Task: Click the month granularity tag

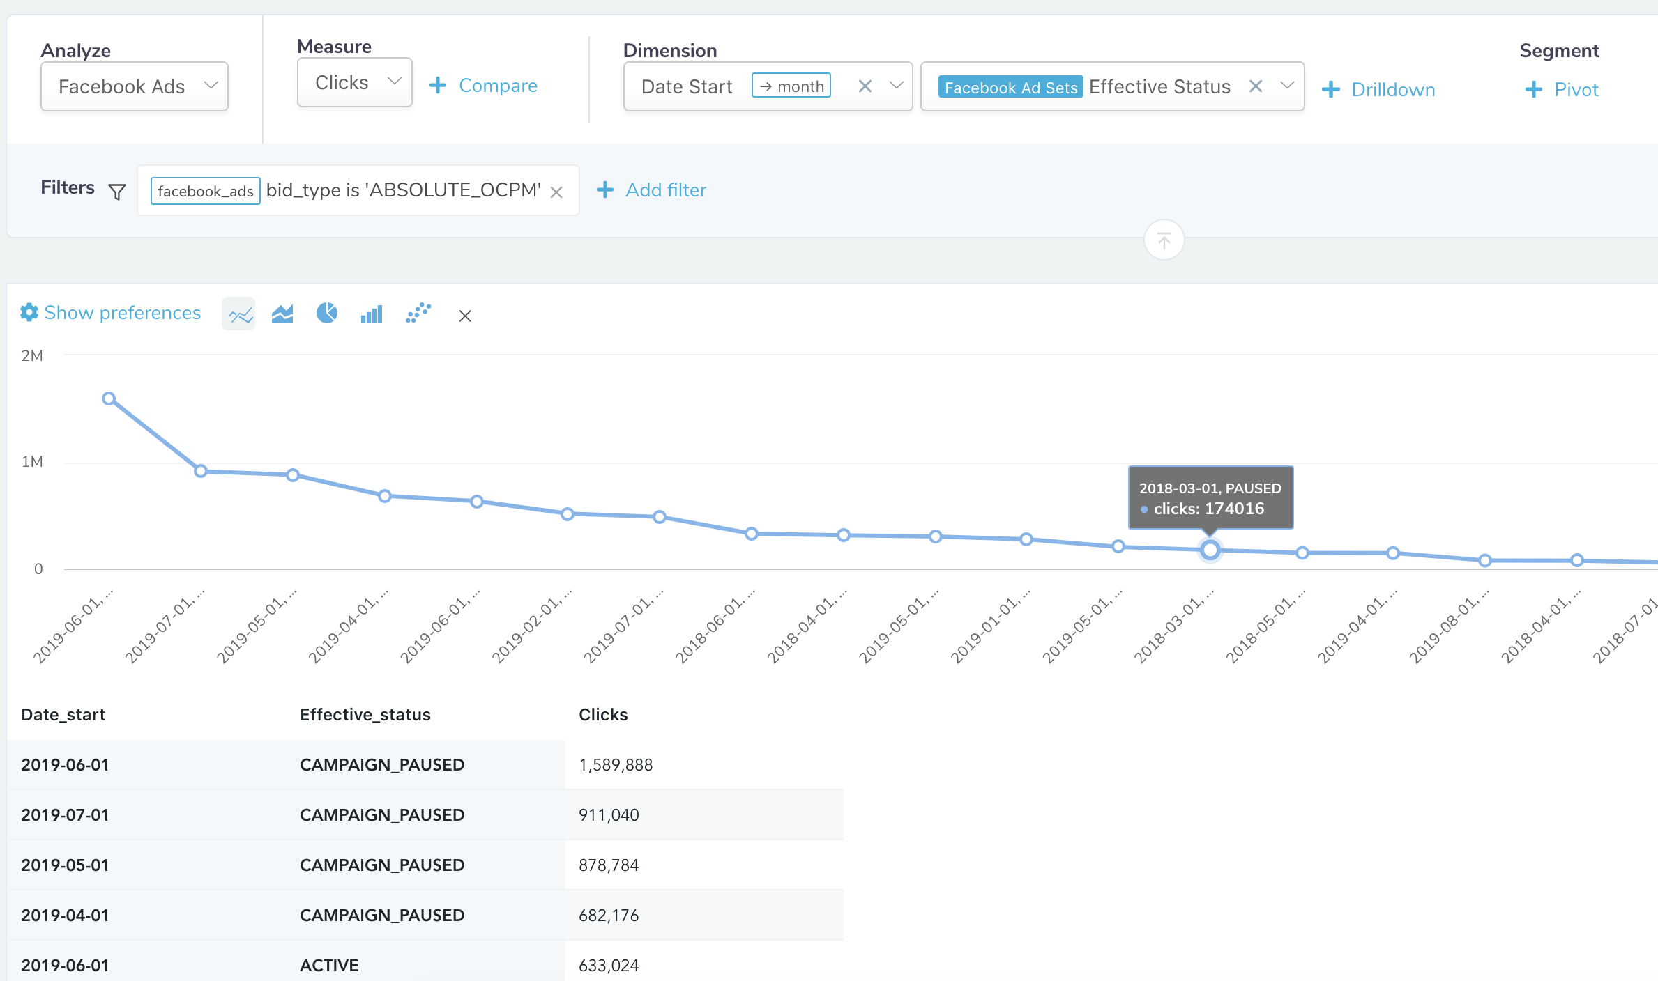Action: (x=791, y=86)
